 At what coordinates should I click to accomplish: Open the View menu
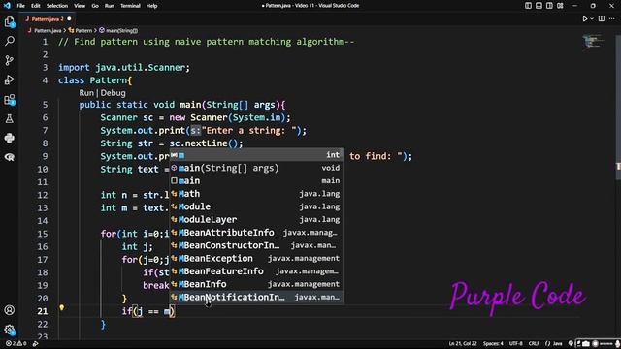coord(80,6)
